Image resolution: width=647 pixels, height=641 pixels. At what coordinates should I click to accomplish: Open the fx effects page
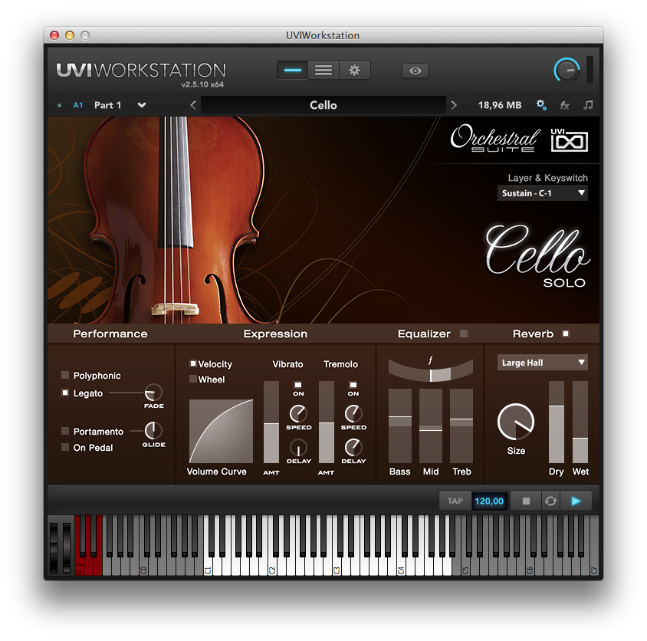coord(565,105)
